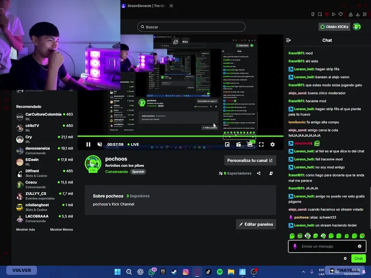Click the green Chat send button
371x278 pixels.
[358, 259]
